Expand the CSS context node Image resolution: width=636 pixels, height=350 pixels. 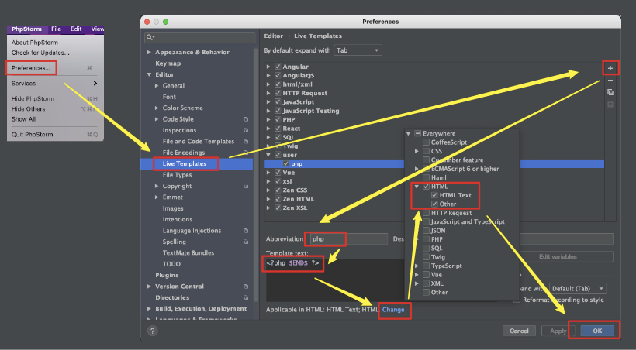click(417, 151)
